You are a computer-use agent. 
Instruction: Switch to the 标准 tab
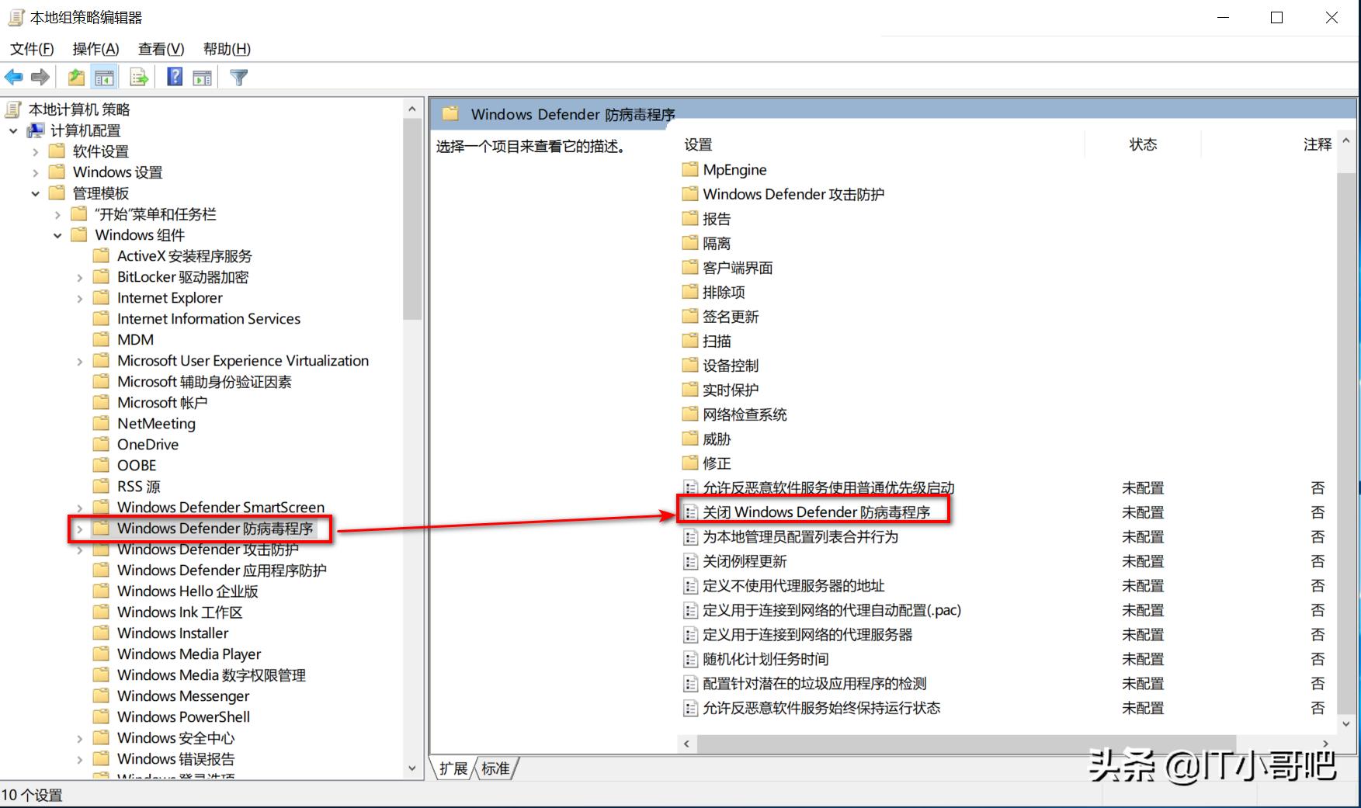pos(495,768)
